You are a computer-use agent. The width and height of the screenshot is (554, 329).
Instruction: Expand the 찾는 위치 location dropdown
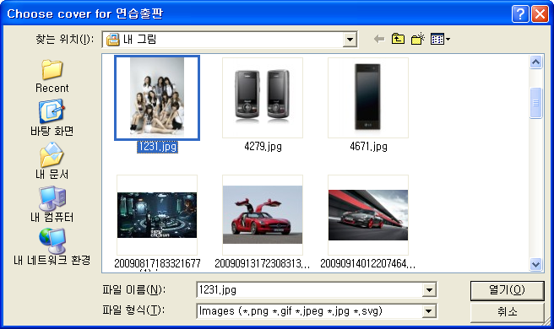[350, 39]
